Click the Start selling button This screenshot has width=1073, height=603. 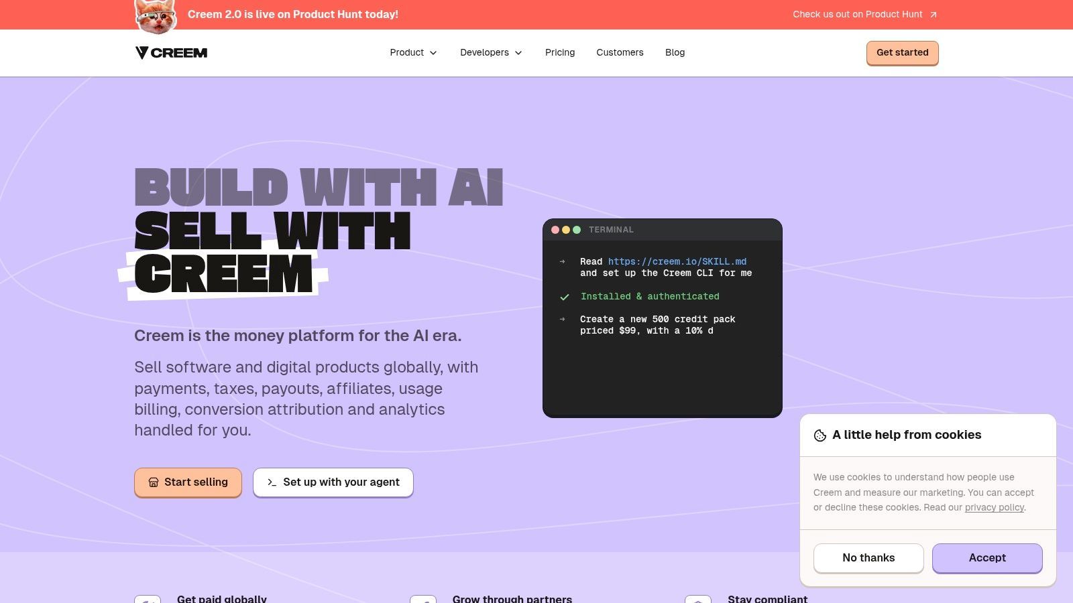click(x=188, y=482)
